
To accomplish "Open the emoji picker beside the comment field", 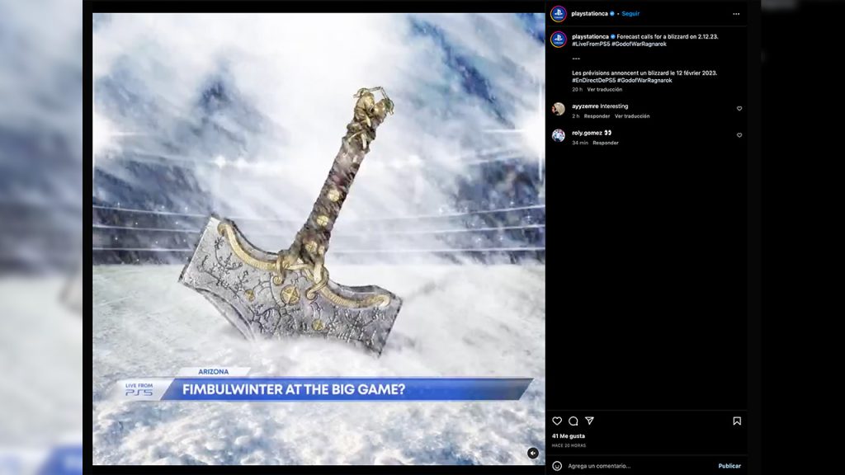I will pyautogui.click(x=557, y=465).
